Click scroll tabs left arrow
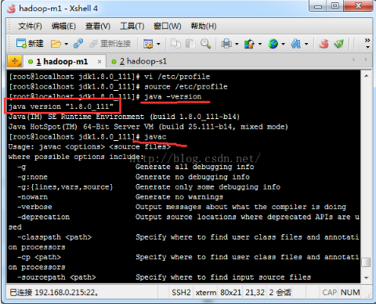Viewport: 376px width, 307px height. point(354,60)
